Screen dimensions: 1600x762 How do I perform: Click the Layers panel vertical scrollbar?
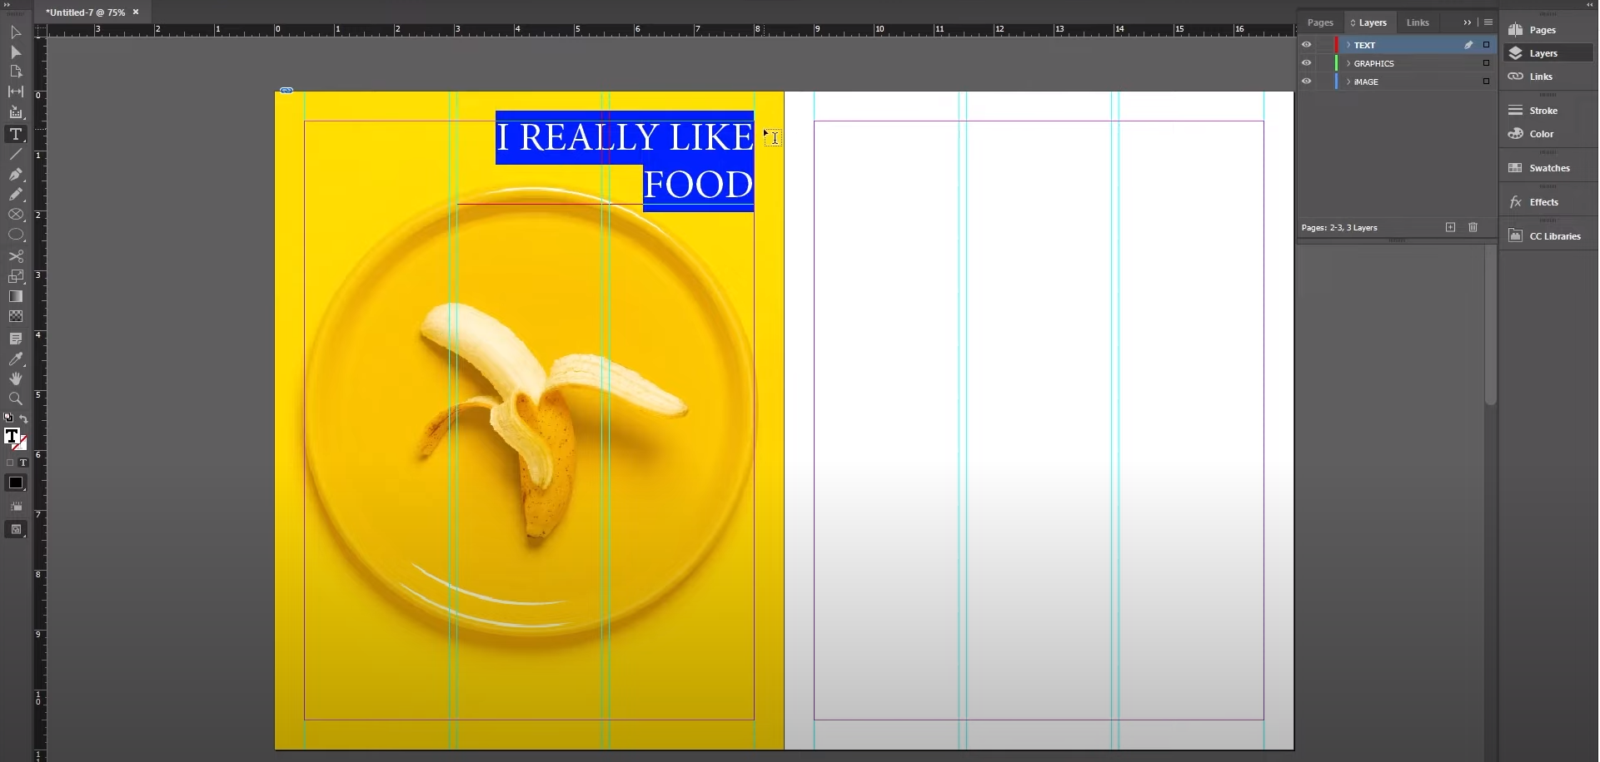point(1491,324)
